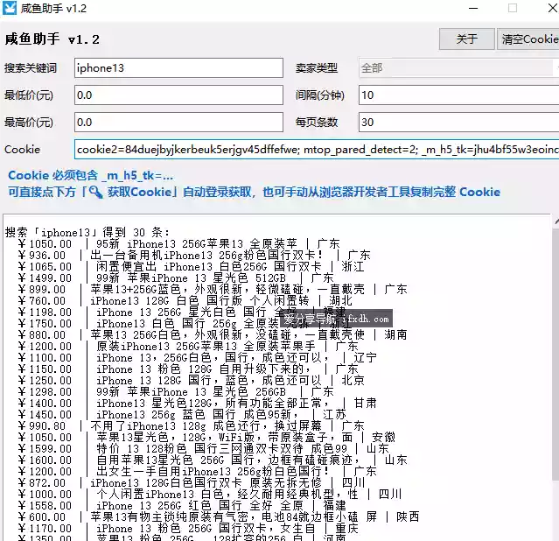Click the 清空Cookie button

(528, 39)
